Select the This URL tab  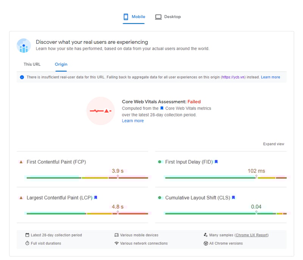[32, 64]
